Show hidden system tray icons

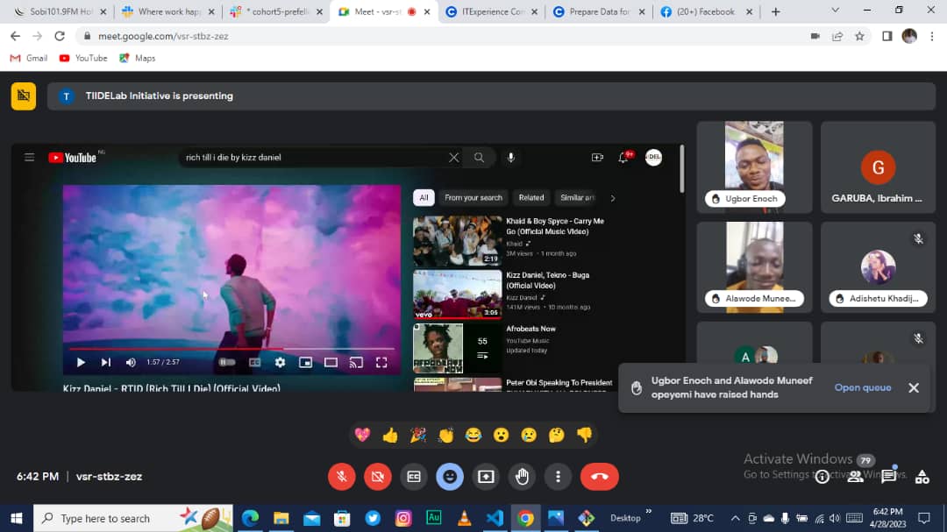pyautogui.click(x=735, y=518)
